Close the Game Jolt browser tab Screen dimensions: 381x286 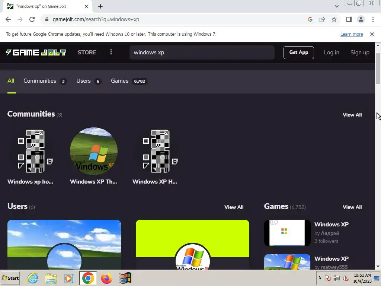pos(86,7)
